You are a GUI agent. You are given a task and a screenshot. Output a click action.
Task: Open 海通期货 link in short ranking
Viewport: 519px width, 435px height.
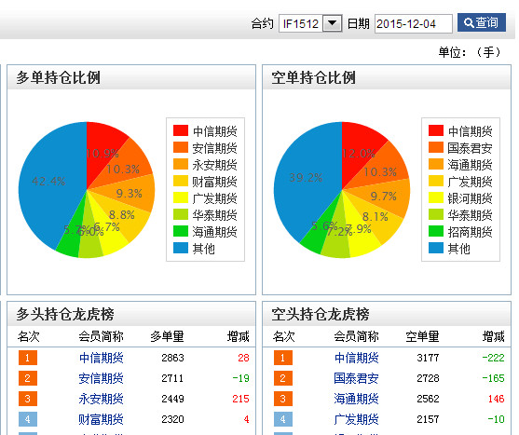(357, 399)
